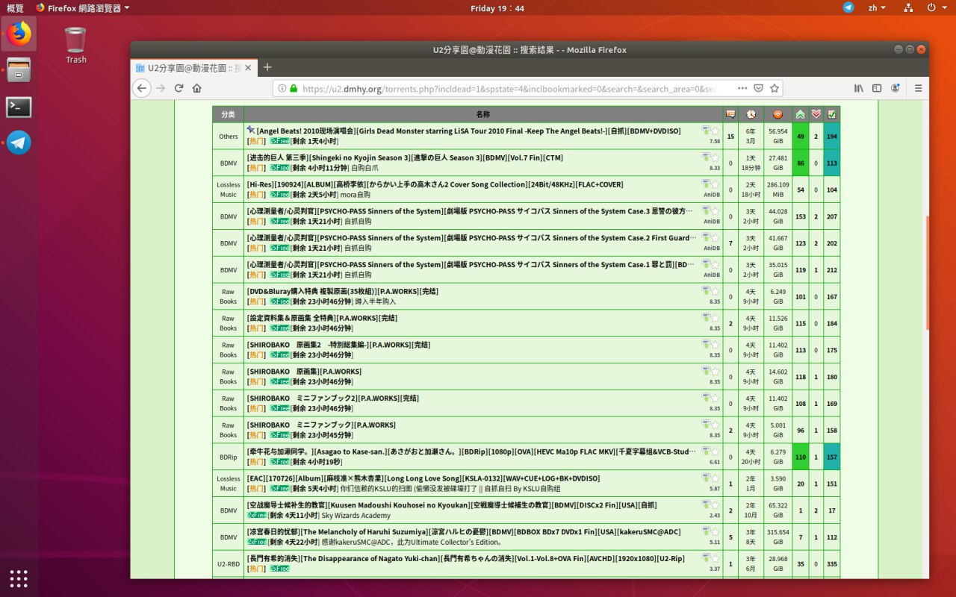This screenshot has width=956, height=597.
Task: Toggle bookmark star for SHIROBAKO 原画集2 torrent
Action: 715,345
